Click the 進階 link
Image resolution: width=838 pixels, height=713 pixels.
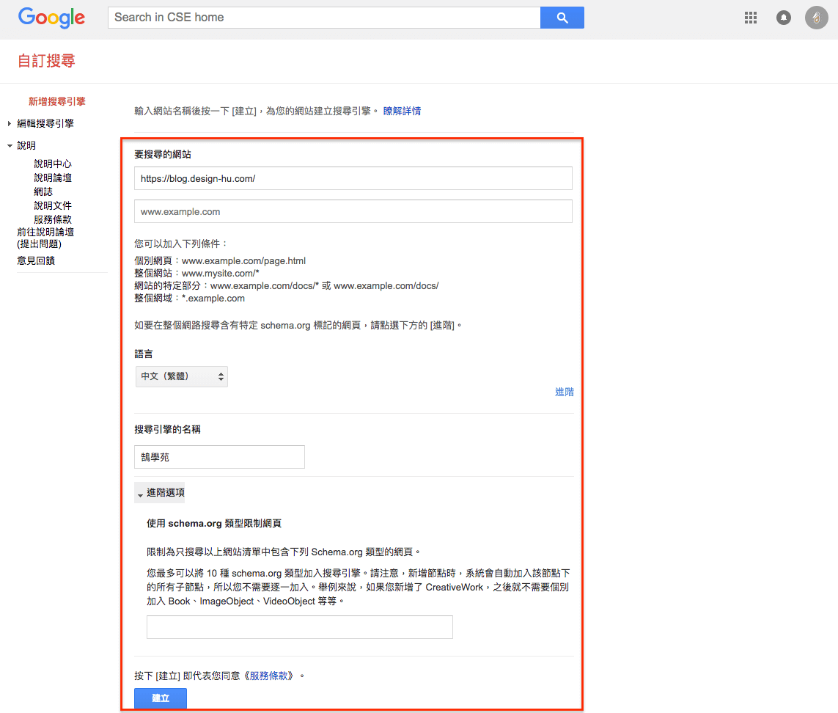tap(564, 392)
